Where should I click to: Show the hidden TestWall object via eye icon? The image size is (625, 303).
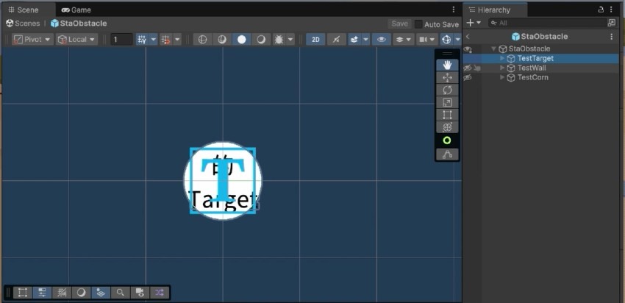(468, 68)
